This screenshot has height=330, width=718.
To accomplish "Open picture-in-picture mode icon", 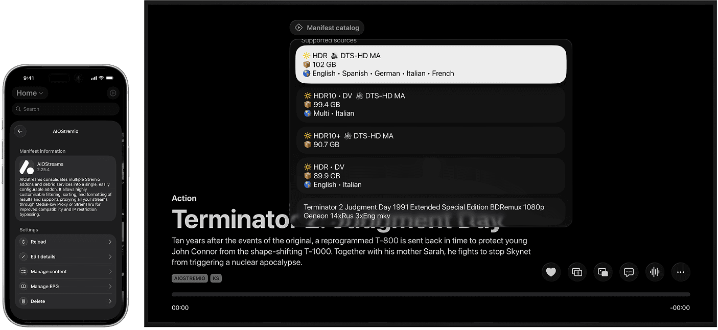I will pos(603,272).
